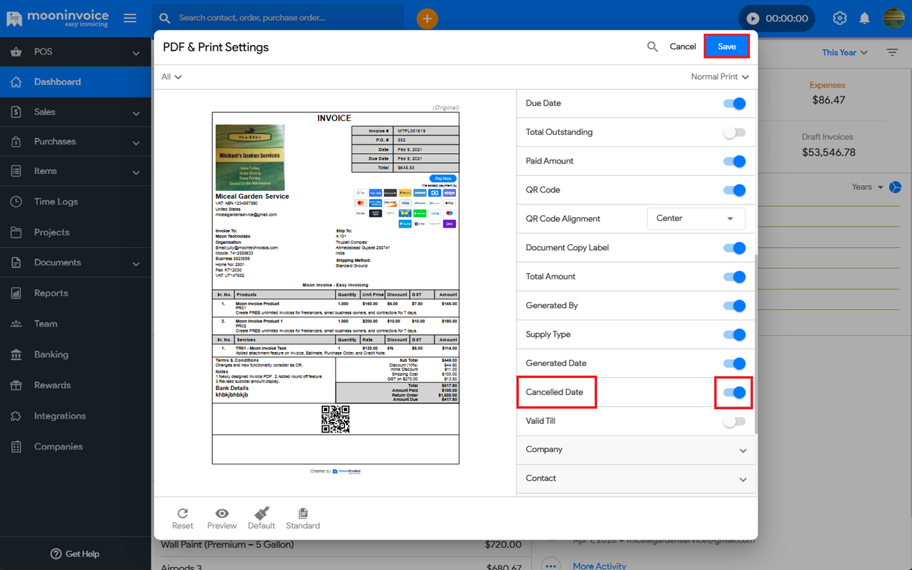912x570 pixels.
Task: Apply the Default template brush icon
Action: tap(262, 514)
